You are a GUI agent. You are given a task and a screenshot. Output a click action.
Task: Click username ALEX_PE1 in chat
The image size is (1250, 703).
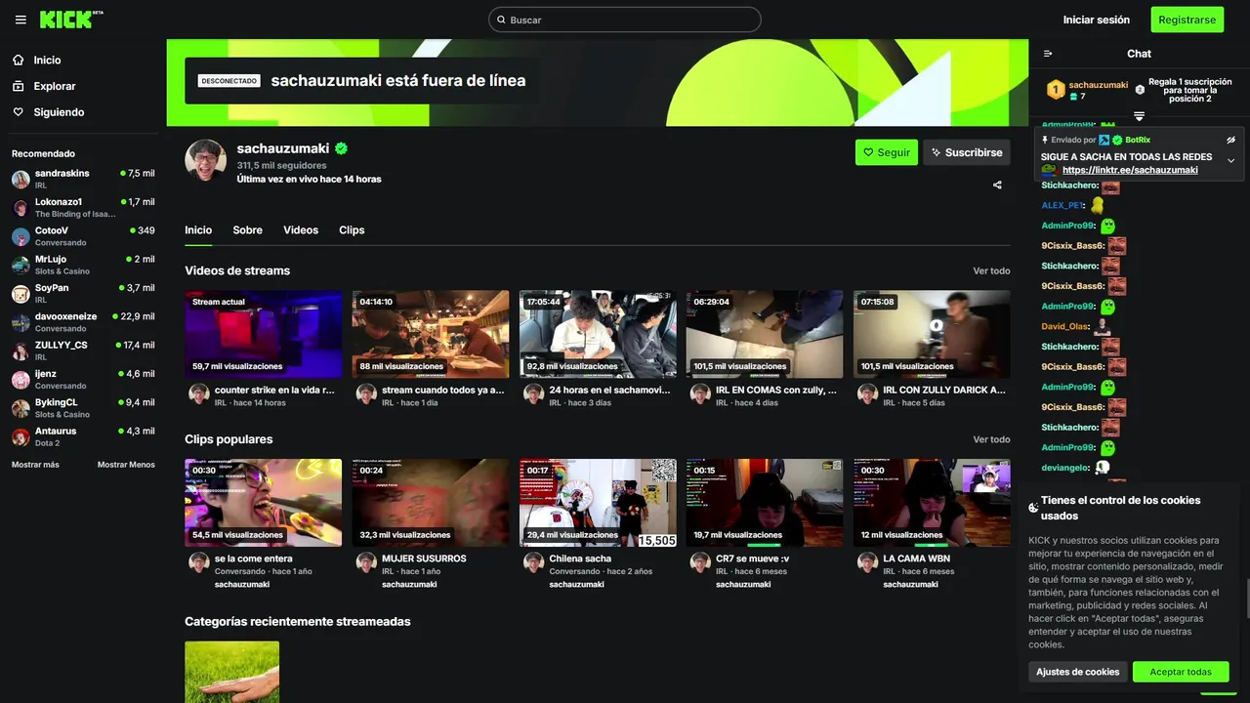pyautogui.click(x=1062, y=205)
